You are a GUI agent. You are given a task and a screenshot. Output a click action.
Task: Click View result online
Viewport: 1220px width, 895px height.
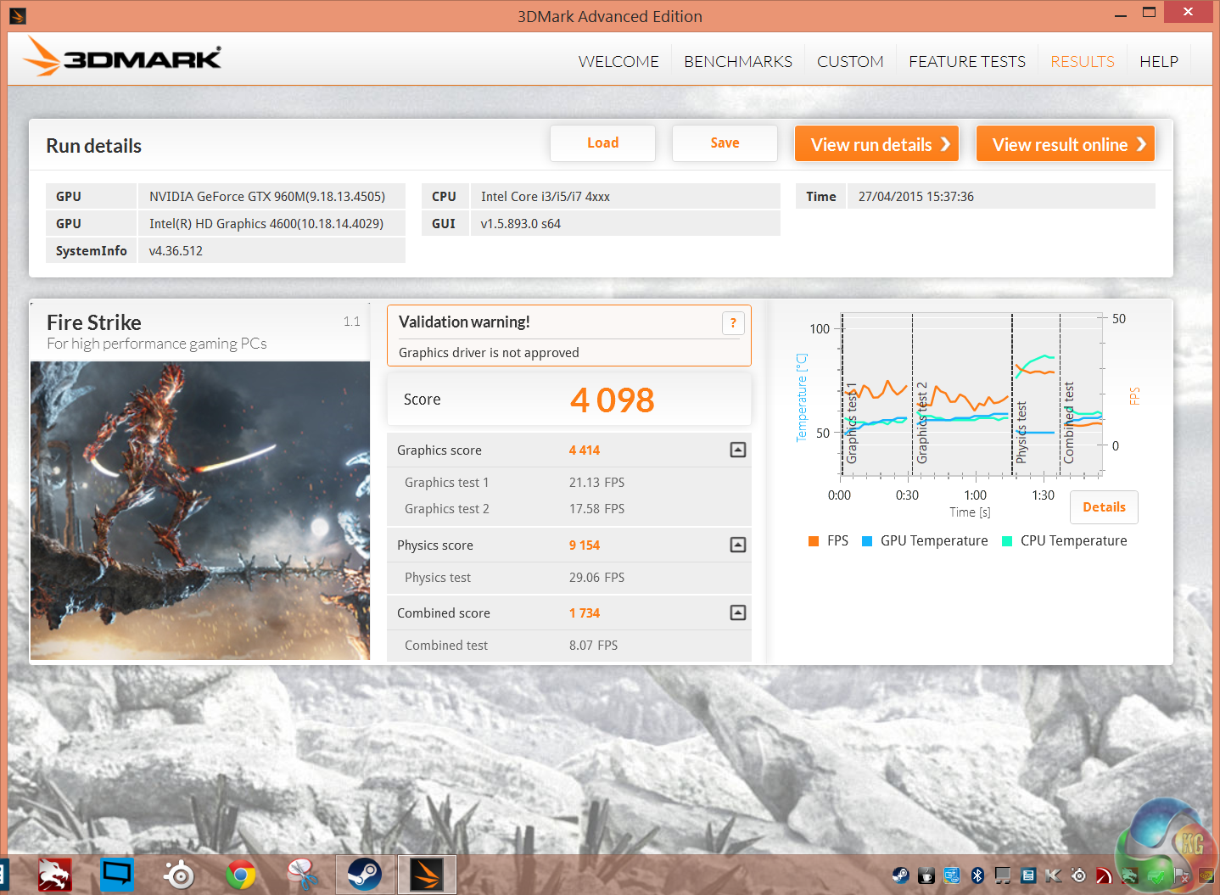pyautogui.click(x=1066, y=143)
